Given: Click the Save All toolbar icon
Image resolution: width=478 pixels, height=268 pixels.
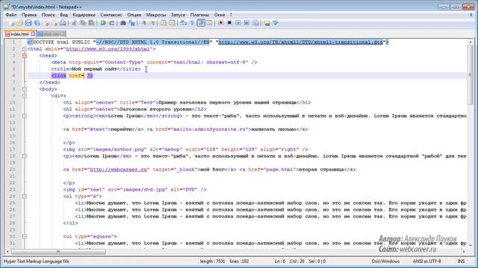Looking at the screenshot, I should coord(37,23).
